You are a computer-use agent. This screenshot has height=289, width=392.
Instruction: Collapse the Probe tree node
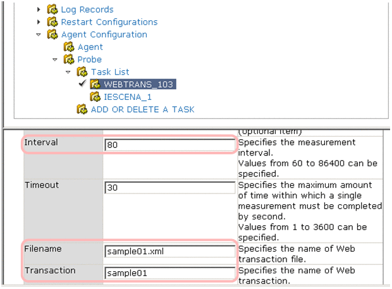56,59
